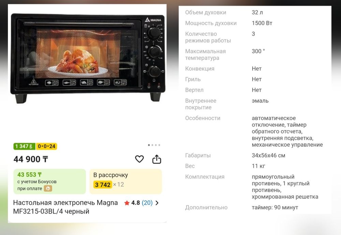The height and width of the screenshot is (235, 341).
Task: Click the 44 900 ₸ price
Action: click(31, 159)
